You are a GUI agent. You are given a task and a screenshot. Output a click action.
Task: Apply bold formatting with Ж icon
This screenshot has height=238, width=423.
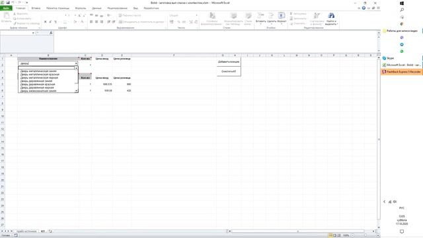pyautogui.click(x=46, y=22)
